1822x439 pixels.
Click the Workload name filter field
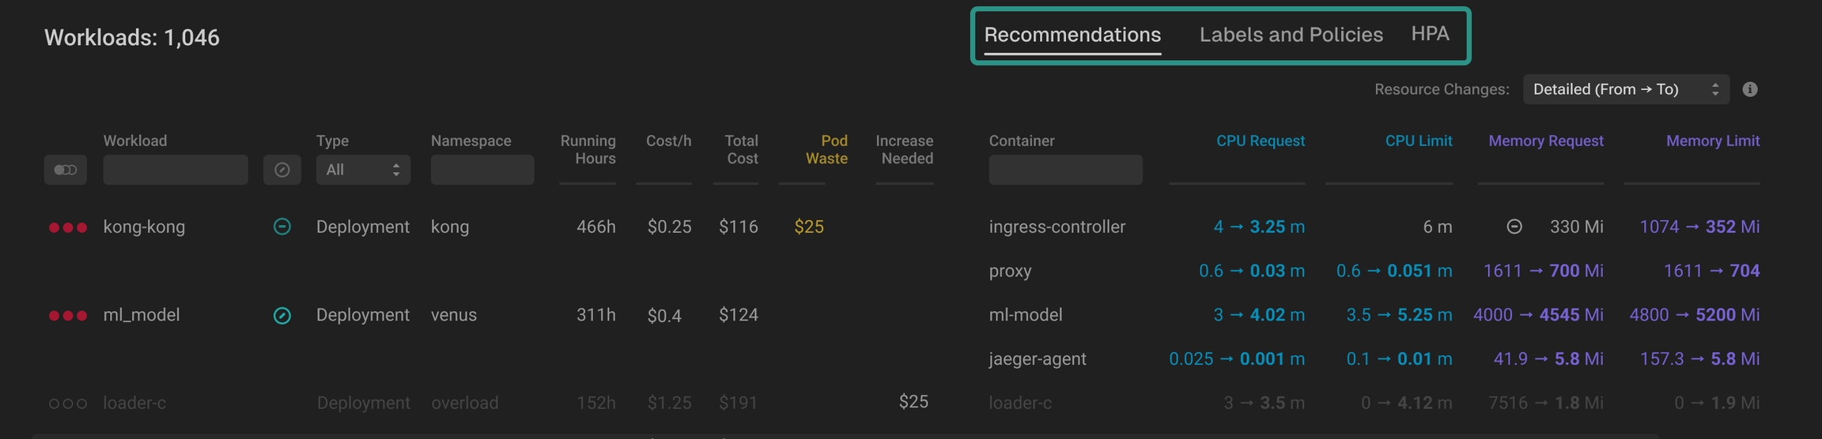[x=175, y=170]
